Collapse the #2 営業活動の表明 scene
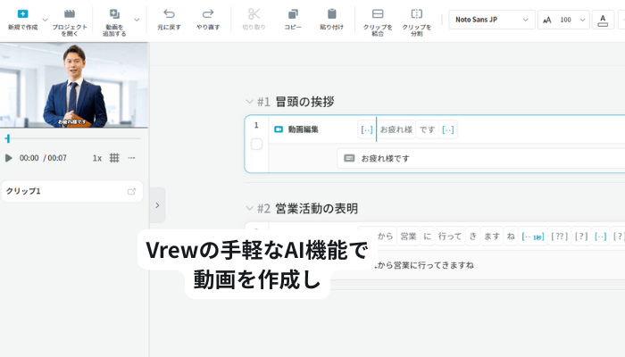The height and width of the screenshot is (357, 625). [249, 208]
